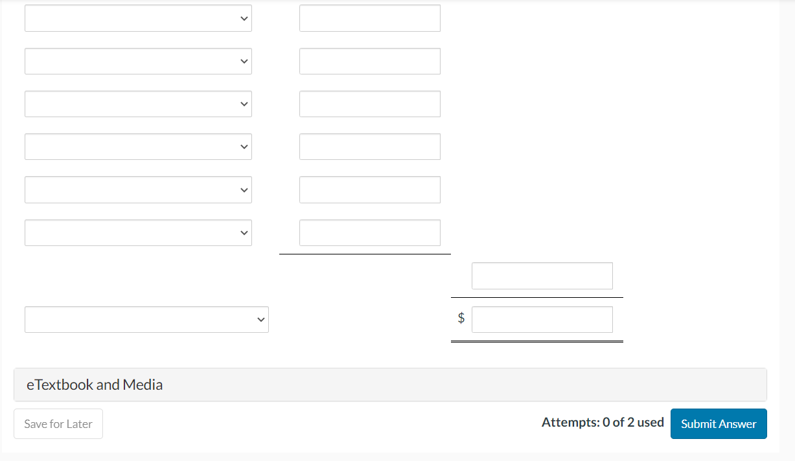
Task: Open the first account selection dropdown
Action: click(x=138, y=17)
